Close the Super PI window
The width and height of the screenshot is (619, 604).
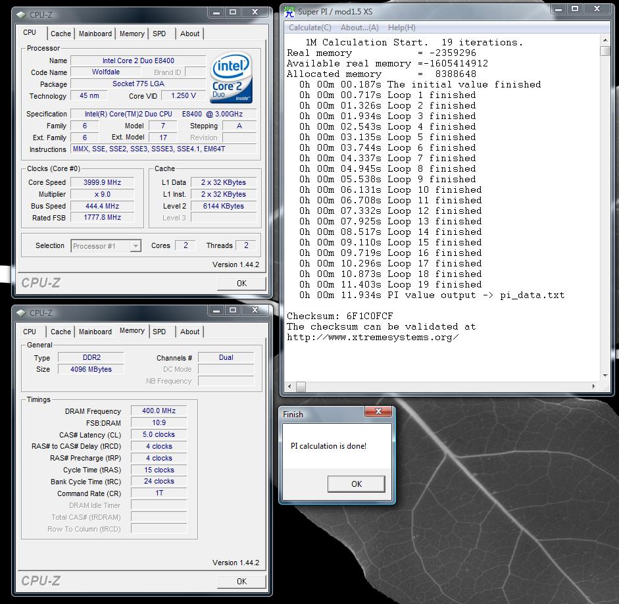[597, 9]
